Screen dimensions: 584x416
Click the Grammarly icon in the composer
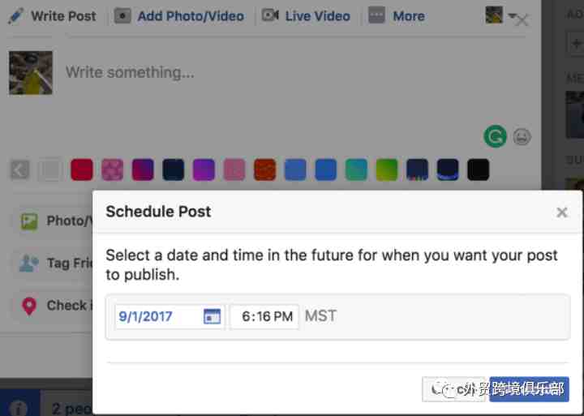495,136
